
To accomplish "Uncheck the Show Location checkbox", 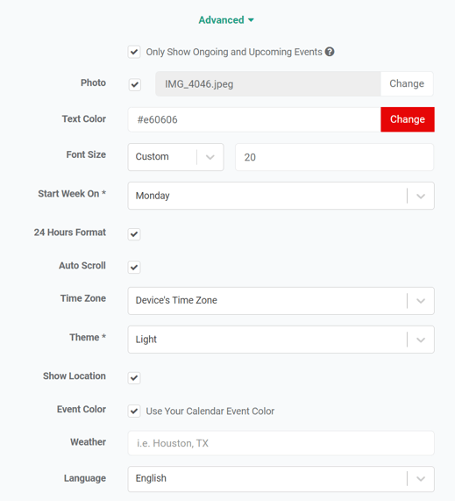I will click(134, 377).
